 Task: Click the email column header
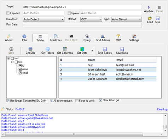click(136, 60)
